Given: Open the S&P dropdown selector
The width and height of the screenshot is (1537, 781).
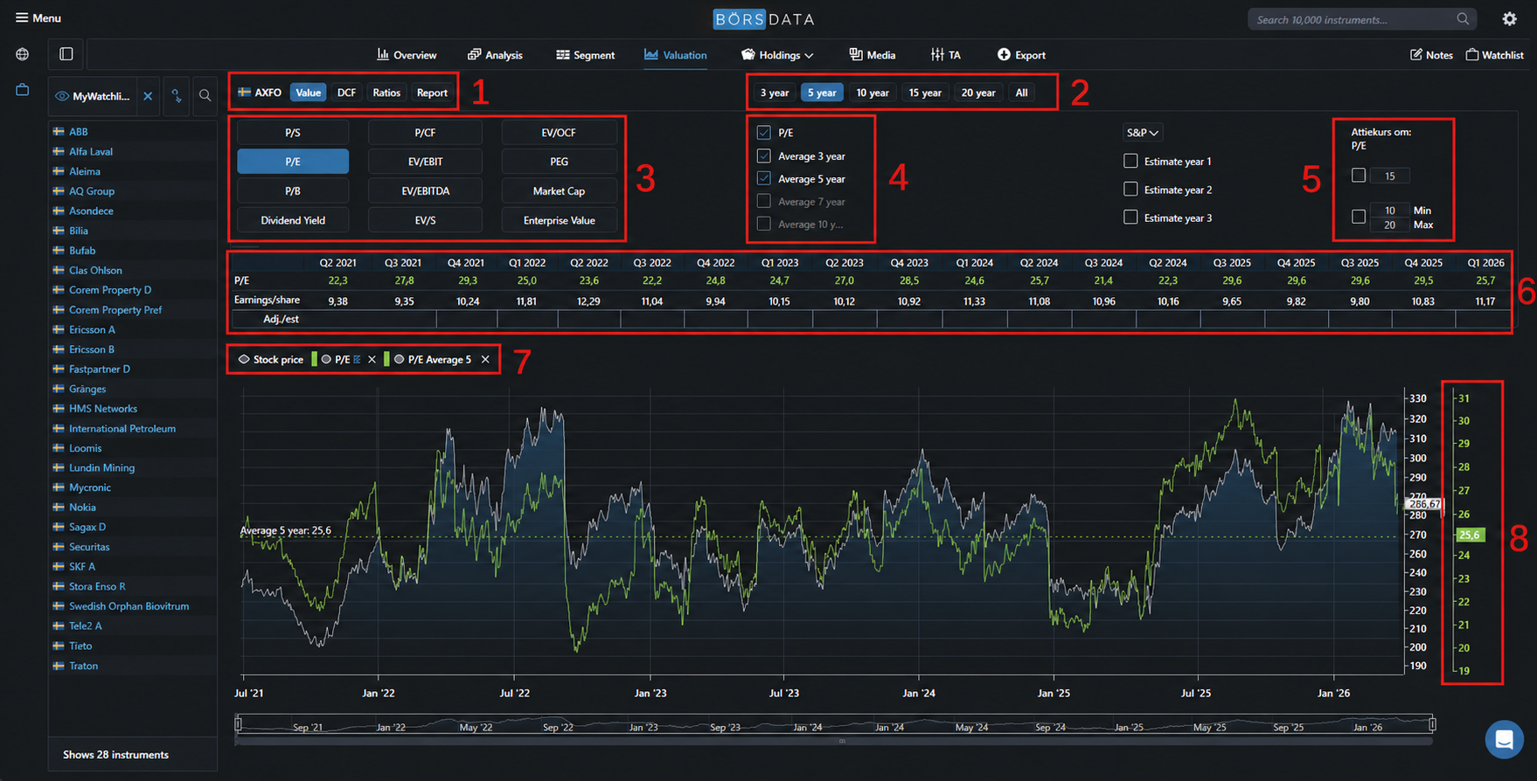Looking at the screenshot, I should [1142, 133].
